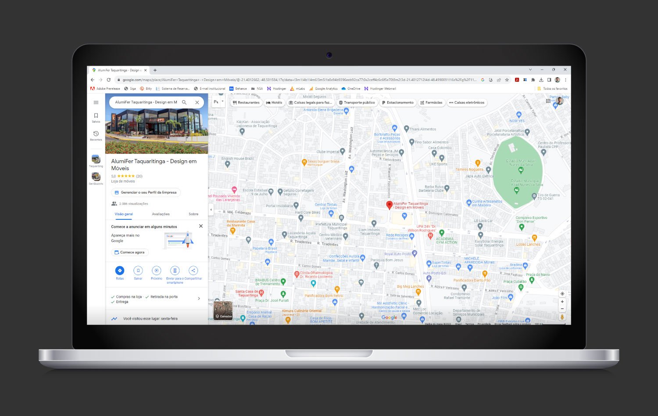Click the 20 reviews count link

(139, 176)
